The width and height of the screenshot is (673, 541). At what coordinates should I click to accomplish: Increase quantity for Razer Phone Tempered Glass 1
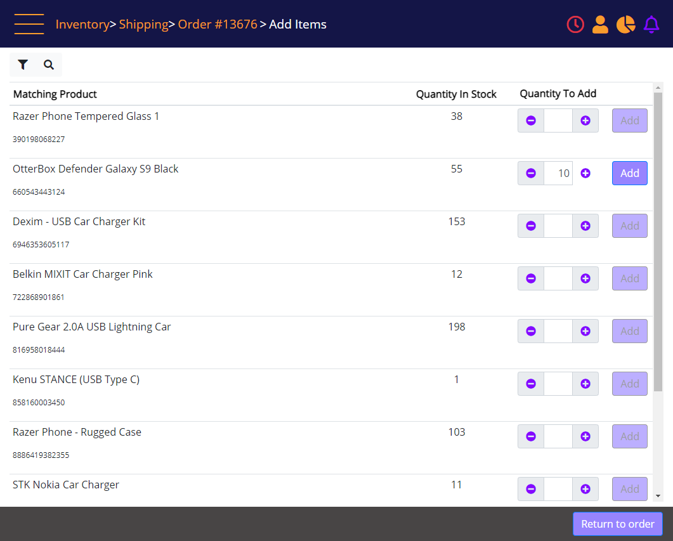[585, 121]
